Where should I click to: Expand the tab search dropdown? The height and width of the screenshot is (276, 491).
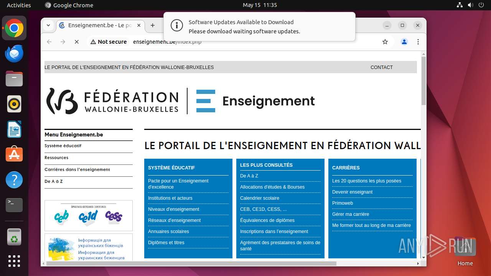pos(48,25)
